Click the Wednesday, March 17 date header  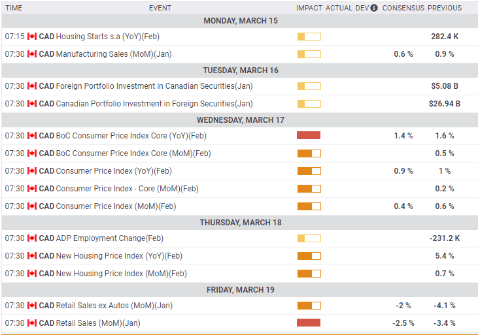240,120
